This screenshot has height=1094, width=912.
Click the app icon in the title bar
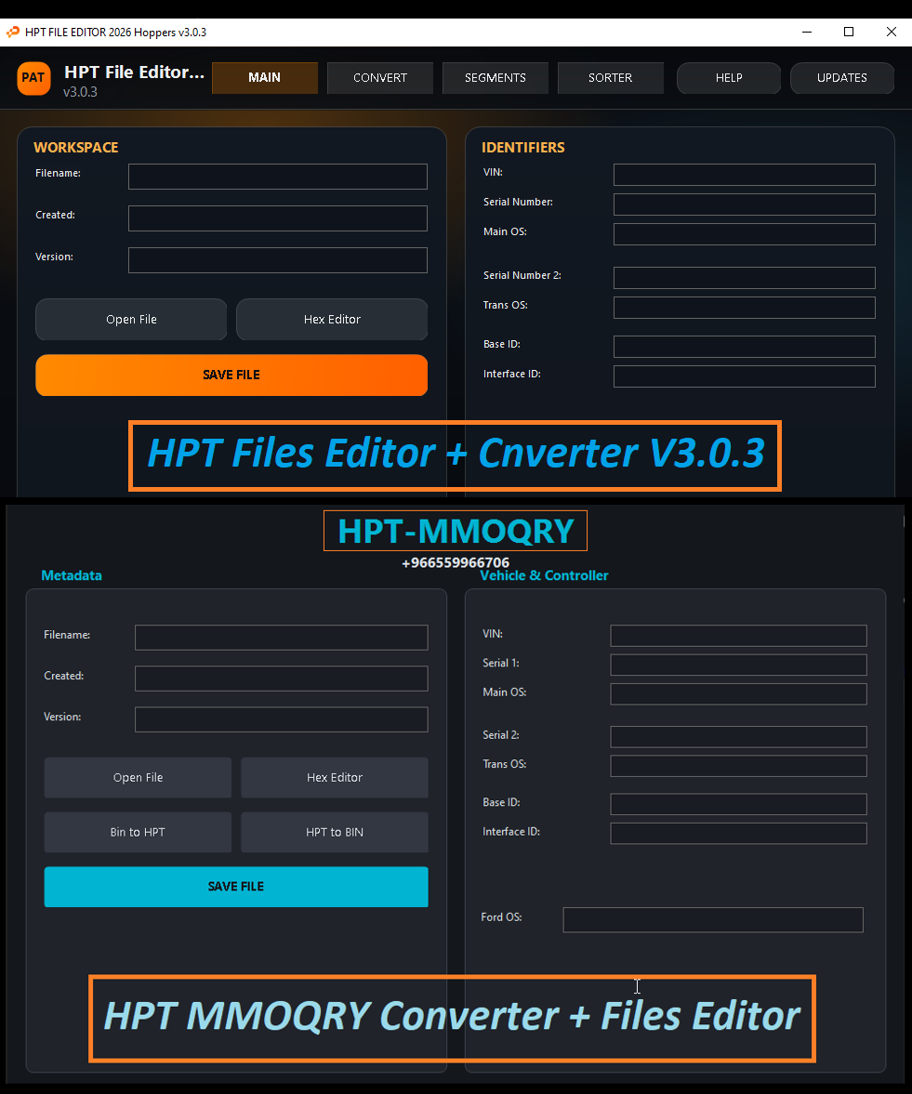(x=13, y=32)
